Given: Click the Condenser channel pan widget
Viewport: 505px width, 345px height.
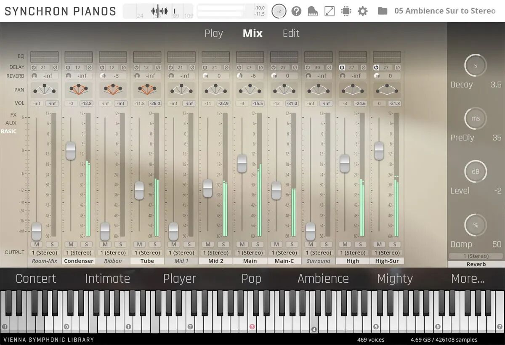Looking at the screenshot, I should 79,89.
